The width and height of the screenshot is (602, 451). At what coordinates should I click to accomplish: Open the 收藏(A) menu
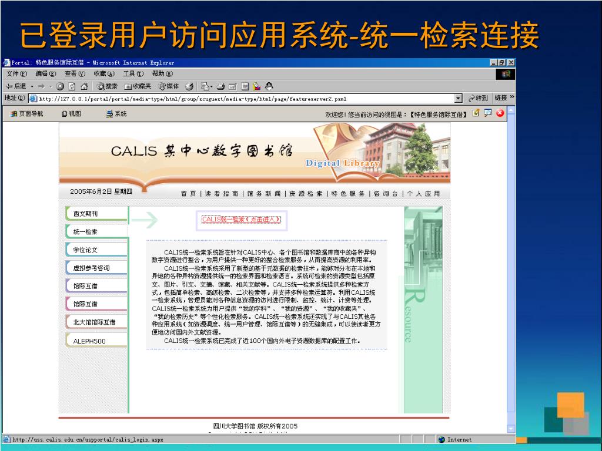(103, 73)
